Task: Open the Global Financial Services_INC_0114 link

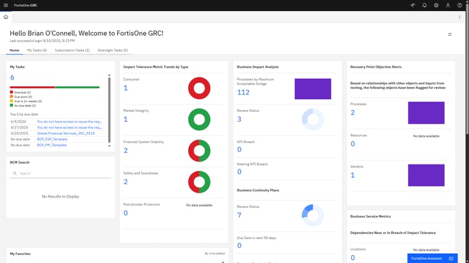Action: (66, 133)
